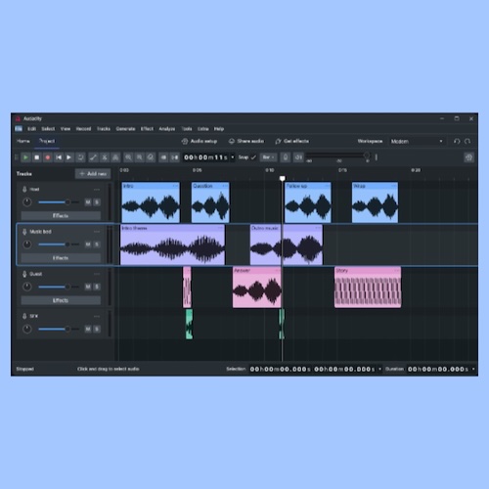Open the Audio setup option
Image resolution: width=489 pixels, height=489 pixels.
pyautogui.click(x=200, y=141)
